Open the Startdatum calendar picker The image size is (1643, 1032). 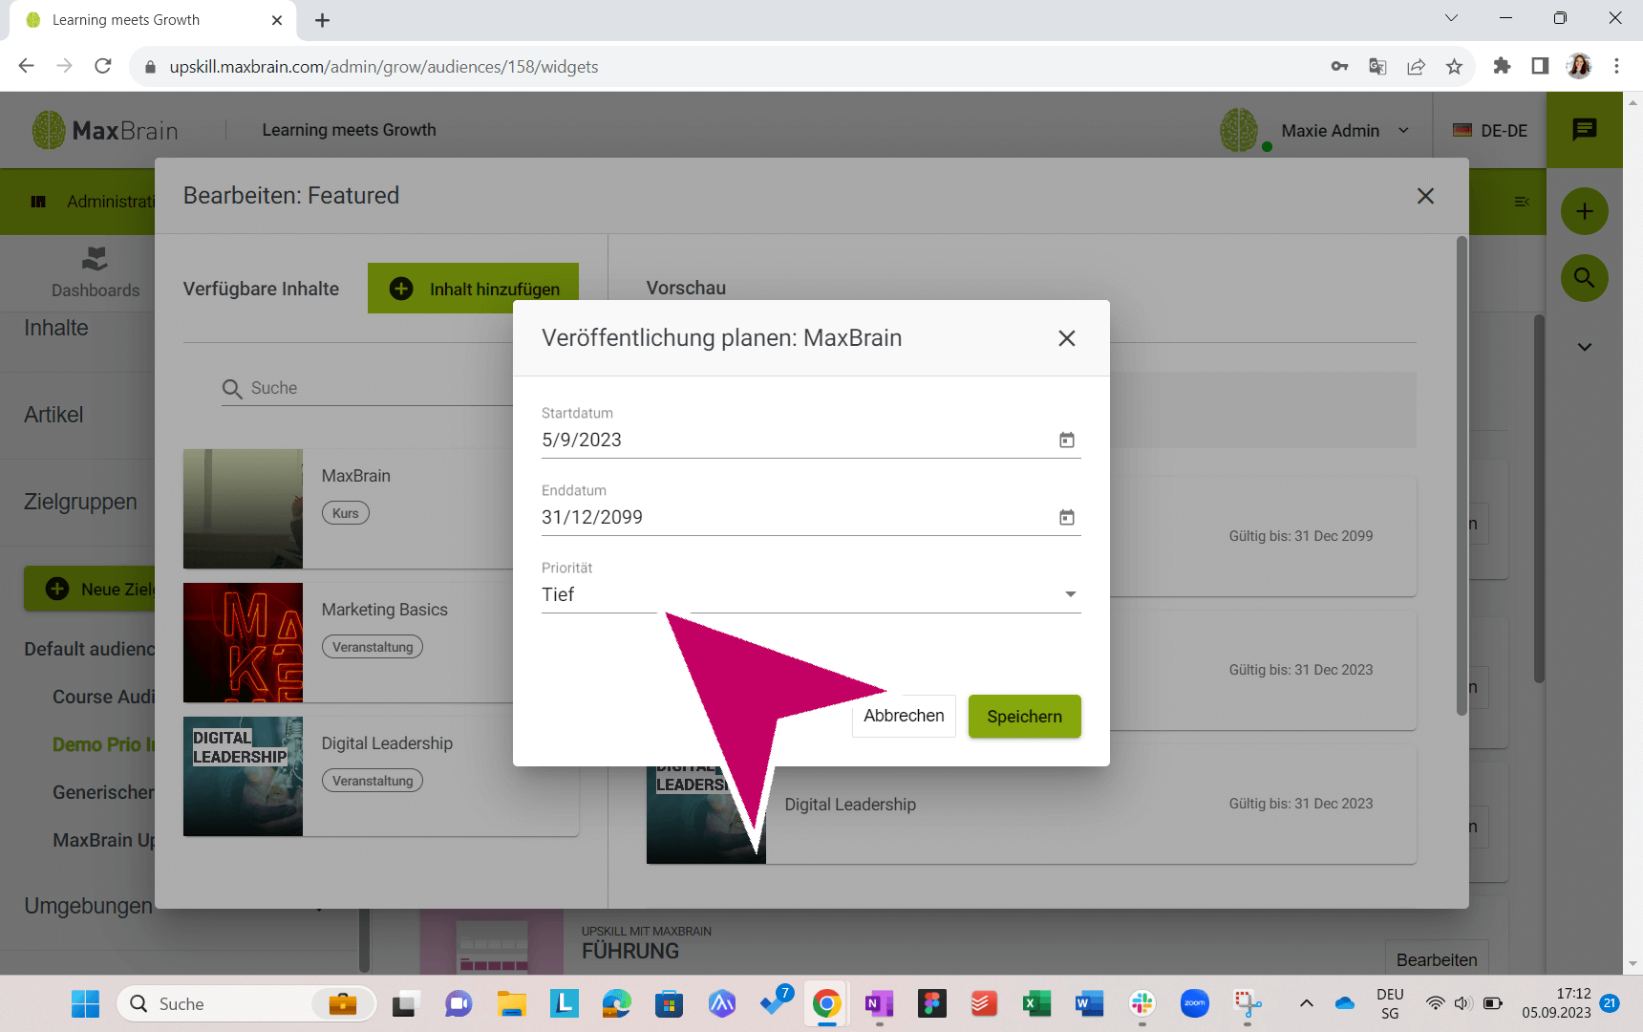pyautogui.click(x=1067, y=440)
